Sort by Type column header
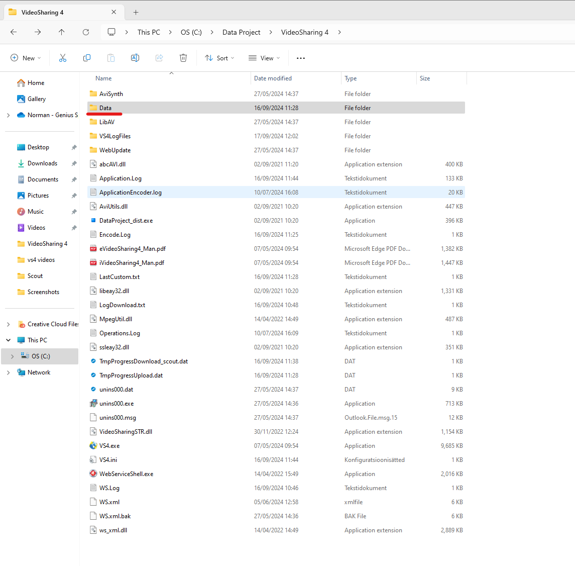This screenshot has width=575, height=566. (351, 78)
